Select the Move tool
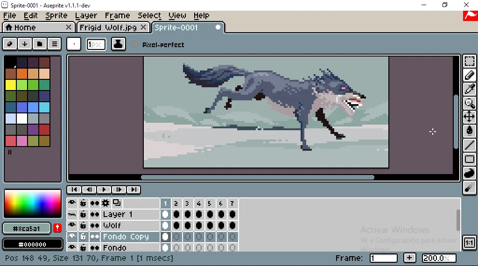Screen dimensions: 478x266 coord(470,117)
